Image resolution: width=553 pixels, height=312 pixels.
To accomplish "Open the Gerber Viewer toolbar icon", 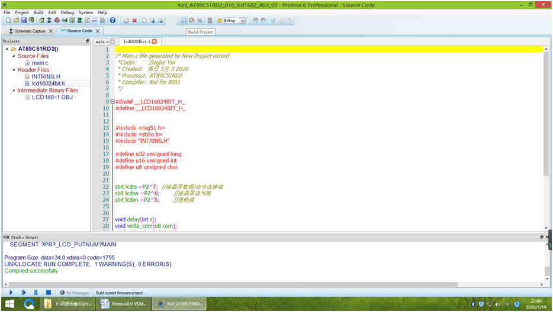I will coord(72,21).
